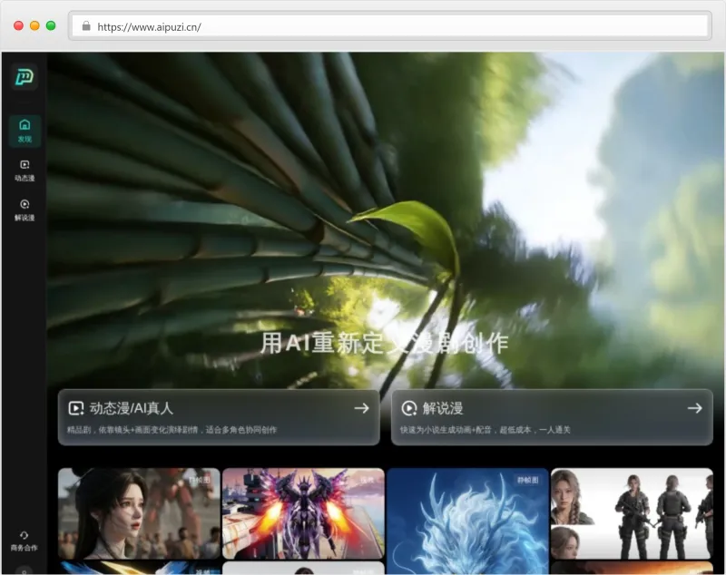Open the 发现 (Discover) sidebar icon
This screenshot has width=726, height=575.
25,131
